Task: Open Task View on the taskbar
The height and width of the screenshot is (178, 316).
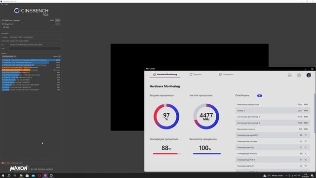Action: (x=15, y=176)
